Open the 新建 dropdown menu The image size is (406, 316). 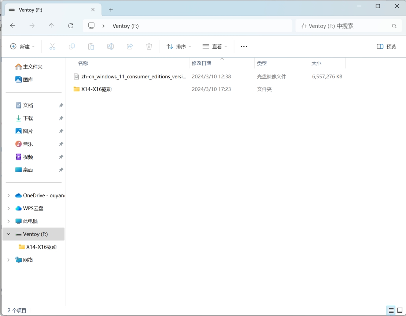point(23,47)
